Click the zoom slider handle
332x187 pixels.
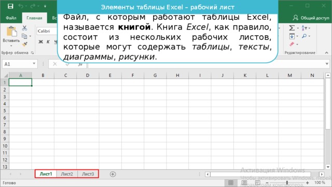tap(287, 182)
